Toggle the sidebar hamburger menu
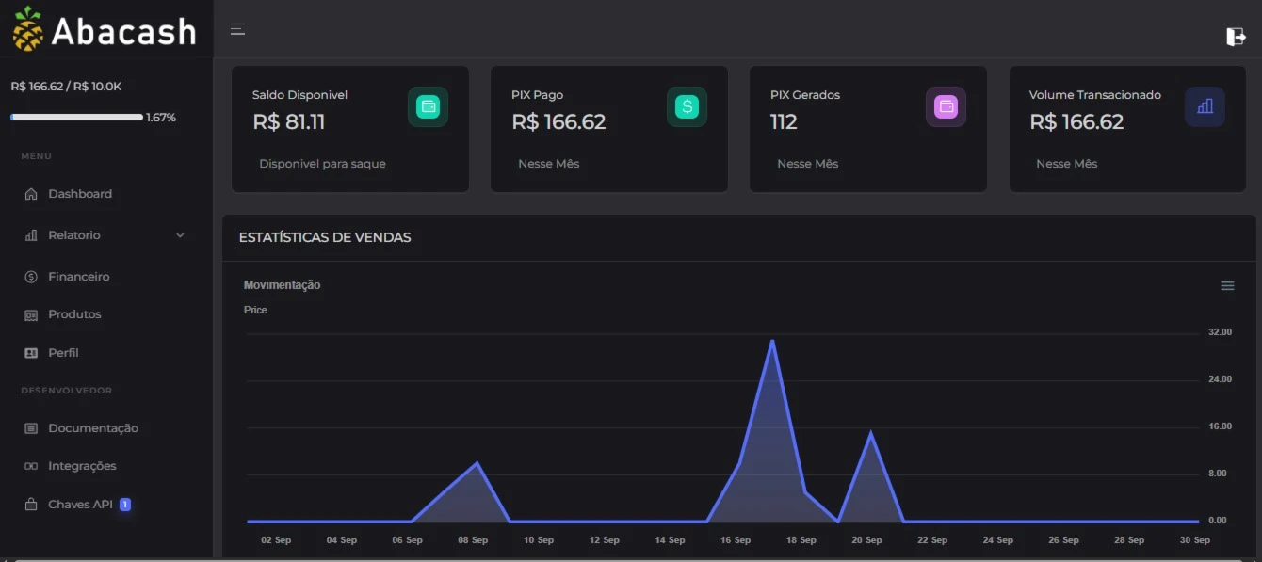The width and height of the screenshot is (1262, 562). [238, 29]
